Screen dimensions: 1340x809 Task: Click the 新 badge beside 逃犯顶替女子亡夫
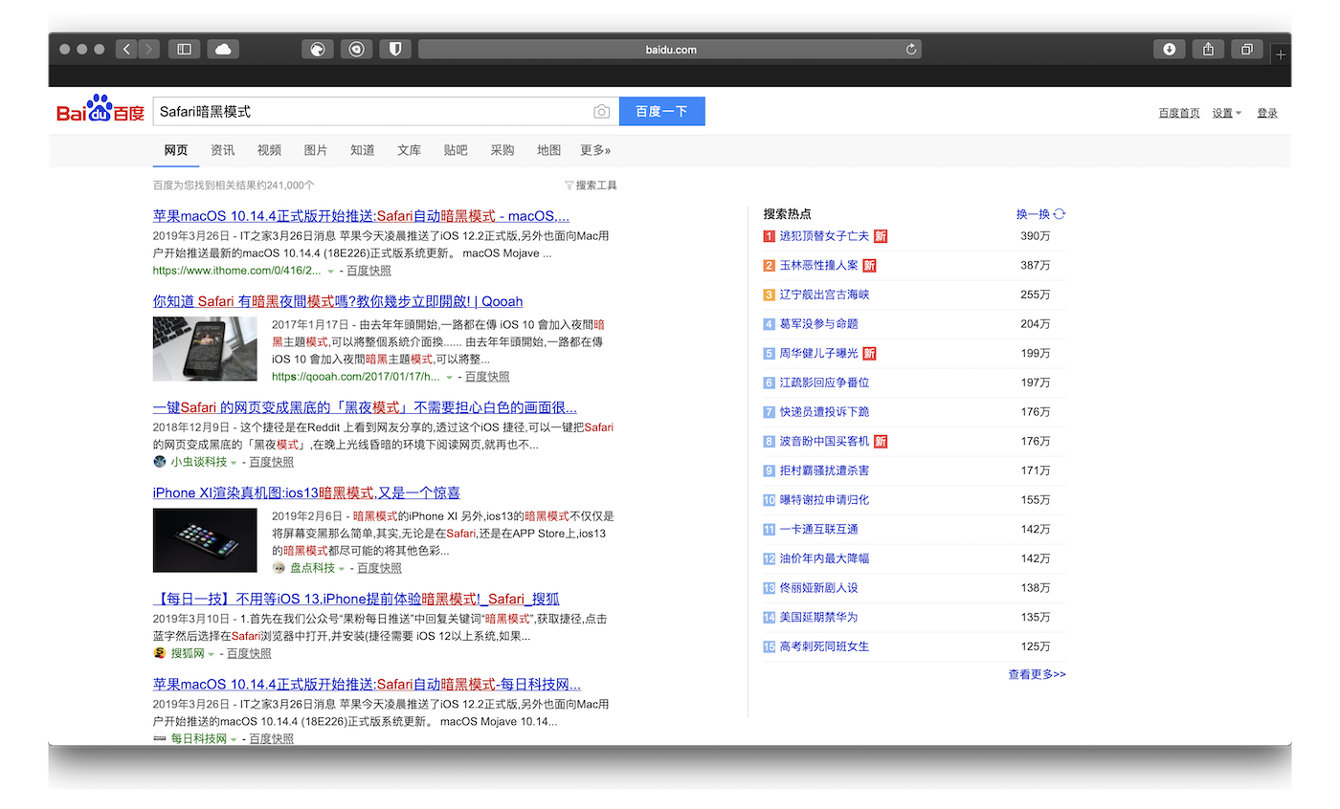[881, 235]
